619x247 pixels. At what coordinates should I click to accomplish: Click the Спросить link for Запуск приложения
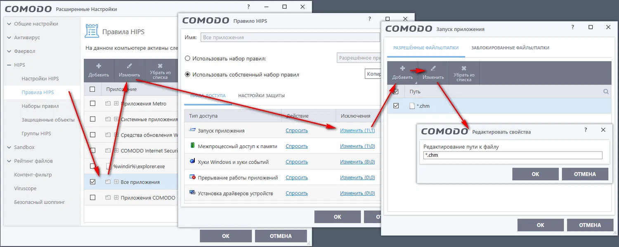click(x=297, y=130)
